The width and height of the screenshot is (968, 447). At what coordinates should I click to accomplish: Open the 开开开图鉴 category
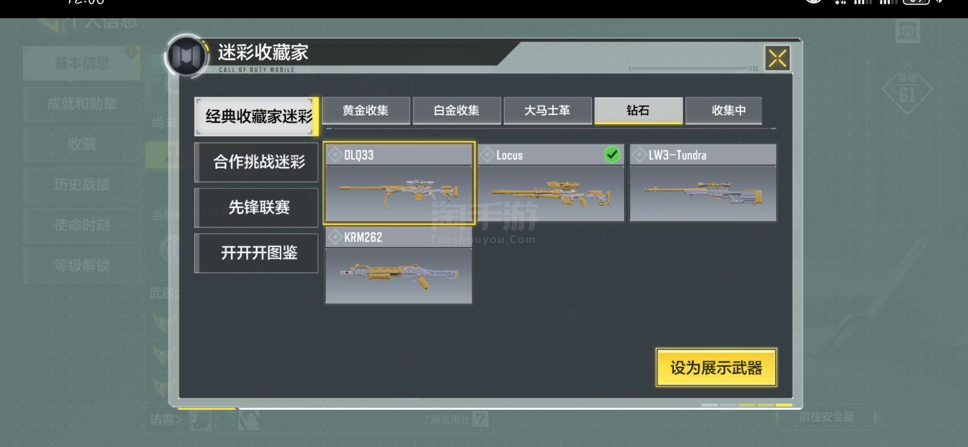[x=256, y=253]
